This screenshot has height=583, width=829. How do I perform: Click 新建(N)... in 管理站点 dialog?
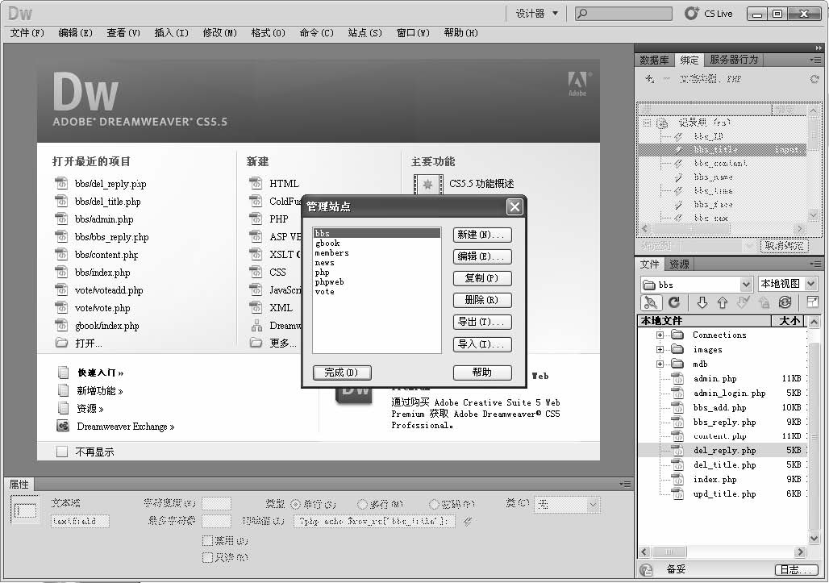(x=482, y=235)
